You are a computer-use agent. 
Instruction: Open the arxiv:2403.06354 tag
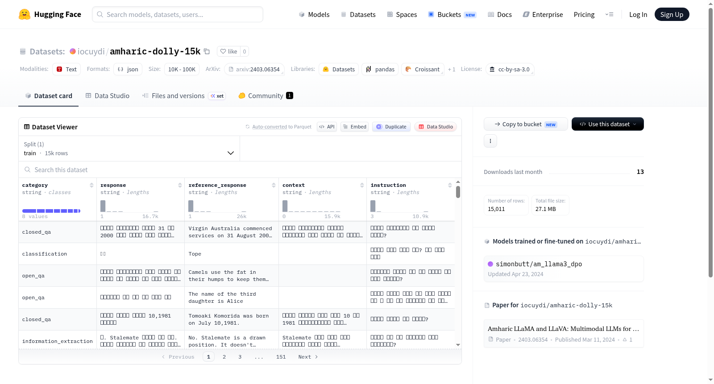(254, 69)
